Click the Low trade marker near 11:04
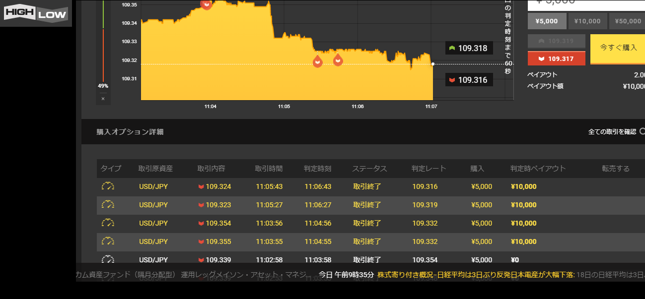Screen dimensions: 645x299 point(207,4)
